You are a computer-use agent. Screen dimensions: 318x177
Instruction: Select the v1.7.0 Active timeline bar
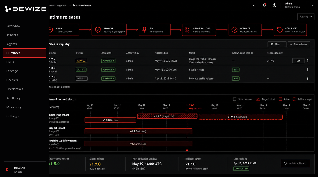click(x=138, y=144)
